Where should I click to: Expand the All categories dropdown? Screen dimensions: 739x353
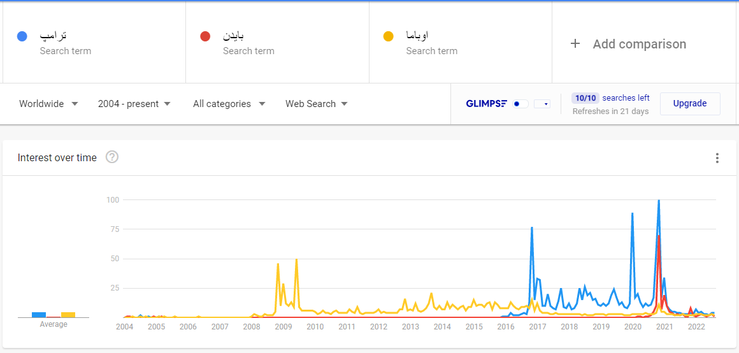229,104
